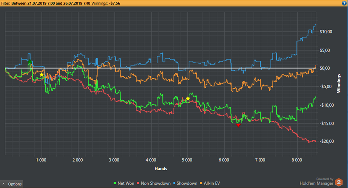Click the -$20,00 axis label
348x188 pixels.
(326, 141)
